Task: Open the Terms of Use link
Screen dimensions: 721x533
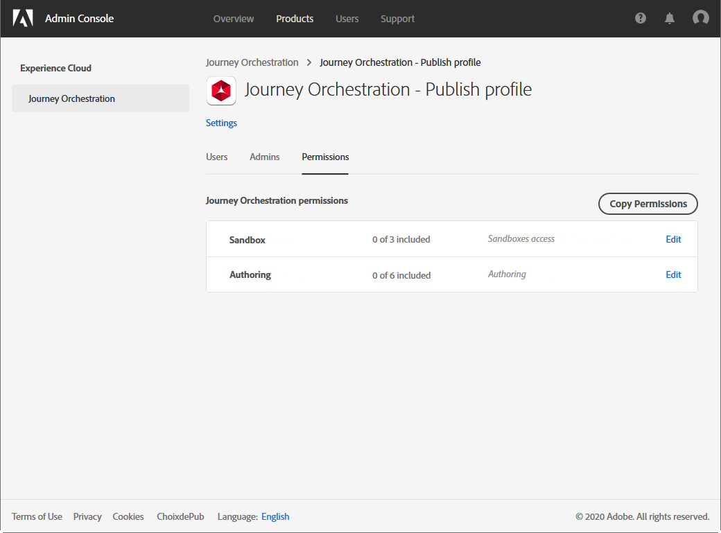Action: [x=37, y=516]
